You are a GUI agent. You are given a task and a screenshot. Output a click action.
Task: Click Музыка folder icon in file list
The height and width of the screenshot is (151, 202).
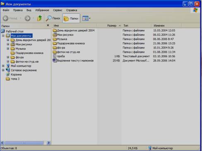point(55,39)
